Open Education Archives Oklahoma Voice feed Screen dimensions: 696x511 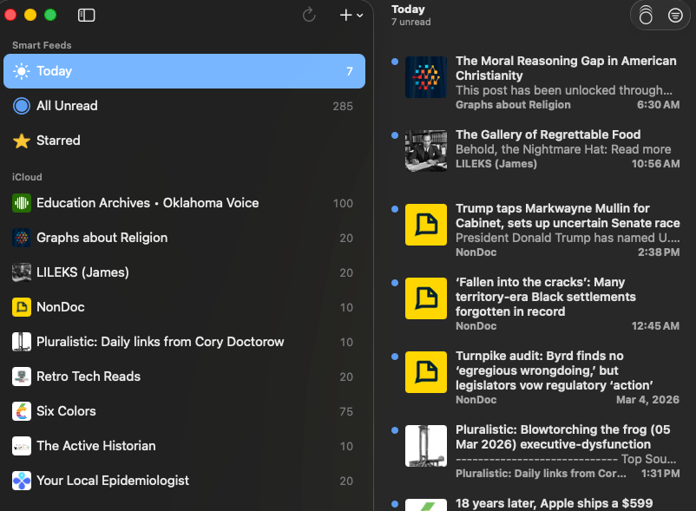click(x=148, y=203)
